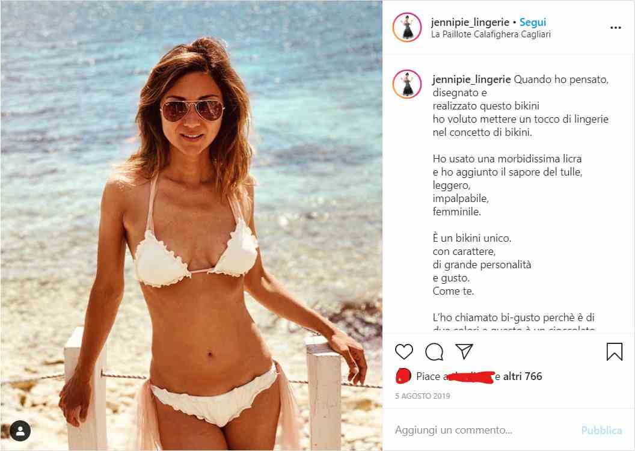Open profile avatar beside the caption

[407, 84]
